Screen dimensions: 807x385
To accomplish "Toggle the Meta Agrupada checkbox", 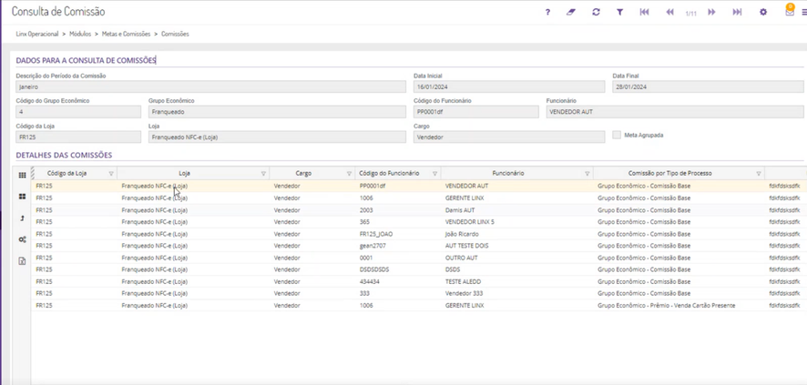I will [617, 135].
